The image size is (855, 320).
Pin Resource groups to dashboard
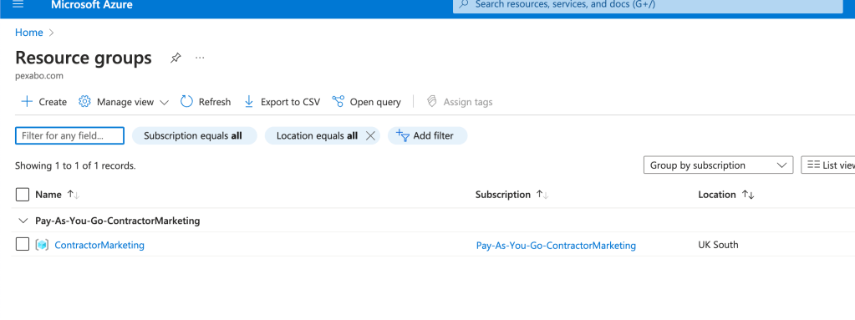click(x=175, y=58)
